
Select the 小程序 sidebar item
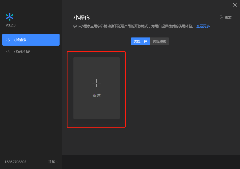[x=31, y=40]
